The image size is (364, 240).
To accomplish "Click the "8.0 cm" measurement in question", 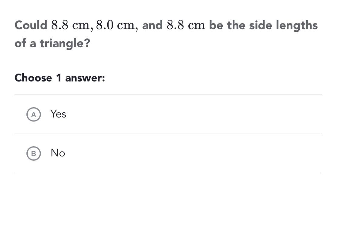I will (115, 25).
